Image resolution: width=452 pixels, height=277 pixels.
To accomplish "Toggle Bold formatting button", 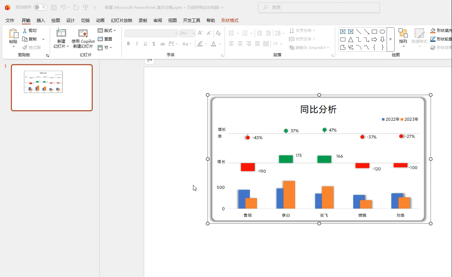I will [128, 44].
